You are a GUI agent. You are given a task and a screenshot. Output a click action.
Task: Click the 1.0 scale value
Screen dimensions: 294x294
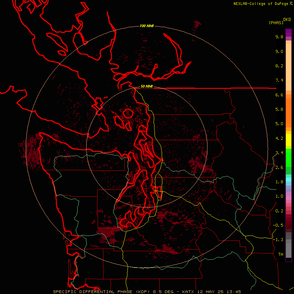(x=279, y=196)
